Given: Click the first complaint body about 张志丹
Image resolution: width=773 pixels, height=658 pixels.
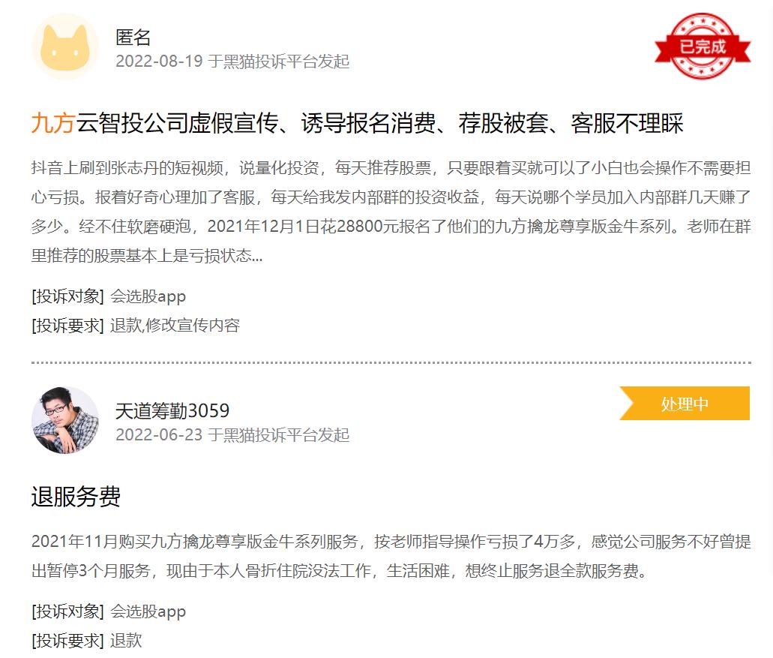Looking at the screenshot, I should [391, 212].
